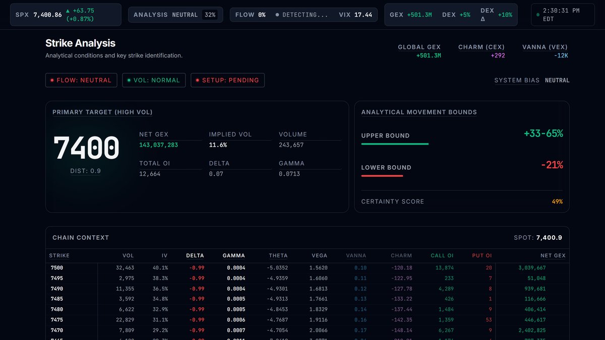Select the 7495 strike row
The image size is (605, 340).
(308, 278)
